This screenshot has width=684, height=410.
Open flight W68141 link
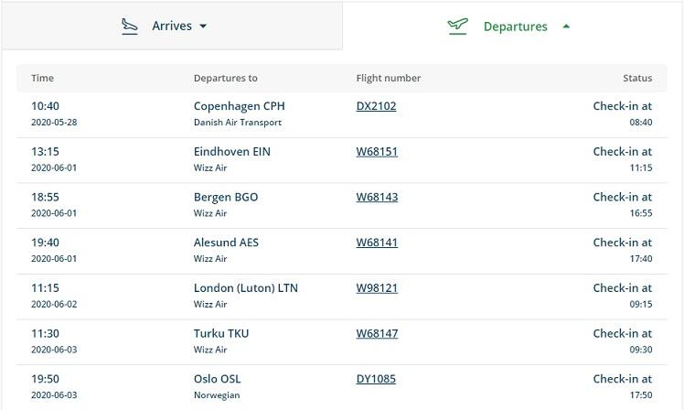pos(377,243)
